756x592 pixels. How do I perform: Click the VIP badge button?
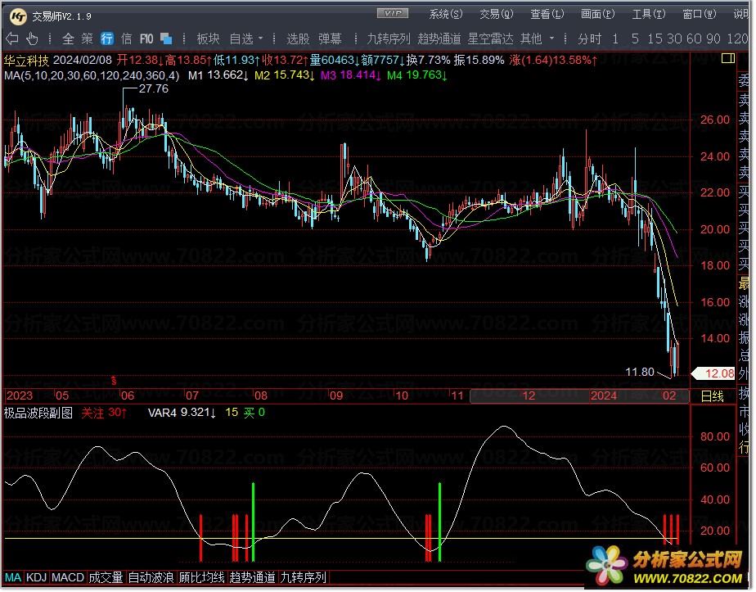[x=393, y=13]
